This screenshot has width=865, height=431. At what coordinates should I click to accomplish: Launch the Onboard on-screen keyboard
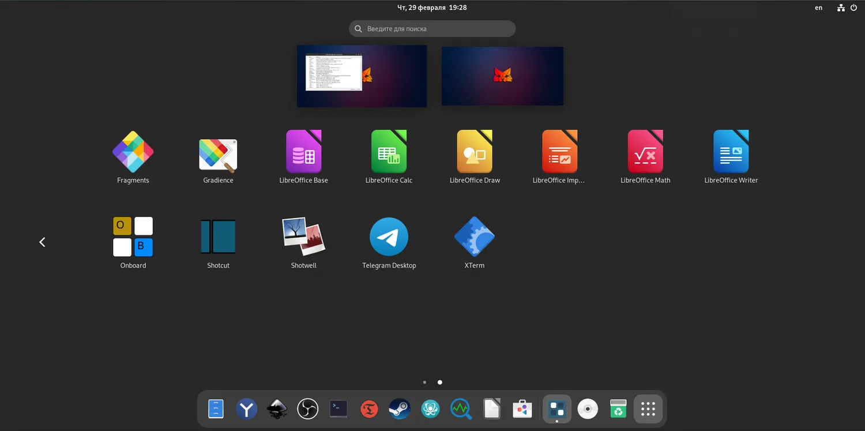pos(133,237)
